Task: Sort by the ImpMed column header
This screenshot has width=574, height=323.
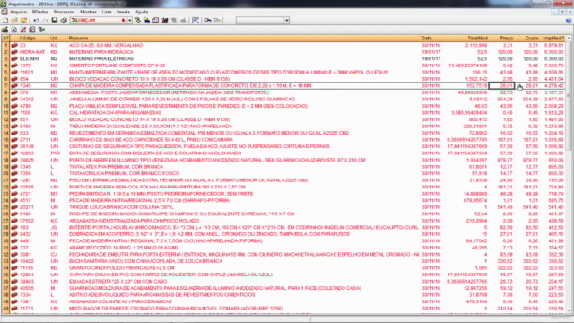Action: coord(552,38)
